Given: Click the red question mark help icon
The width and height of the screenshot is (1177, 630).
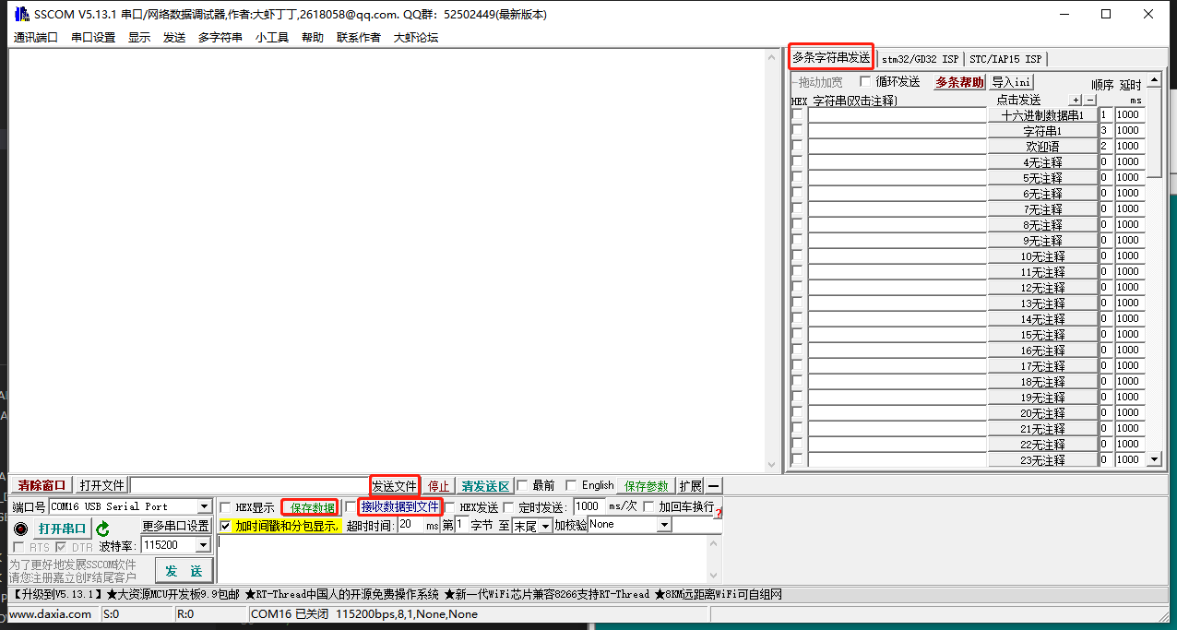Looking at the screenshot, I should (718, 513).
